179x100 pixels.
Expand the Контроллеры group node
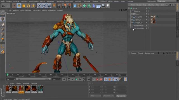pyautogui.click(x=130, y=25)
